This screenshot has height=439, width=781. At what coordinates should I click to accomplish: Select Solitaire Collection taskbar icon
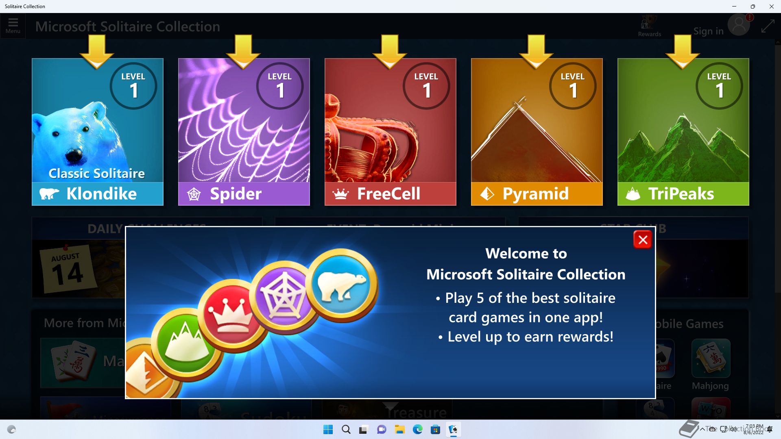tap(453, 430)
